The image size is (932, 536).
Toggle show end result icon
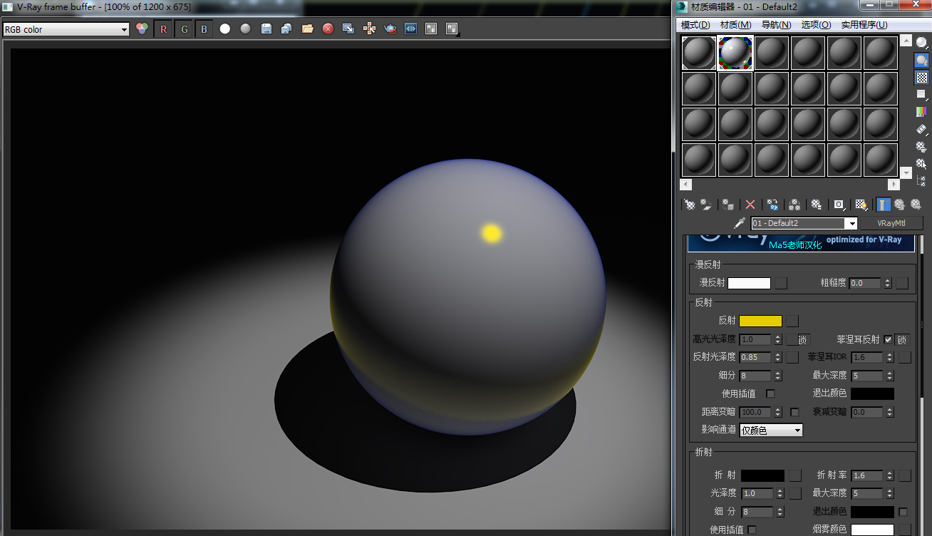click(x=884, y=205)
